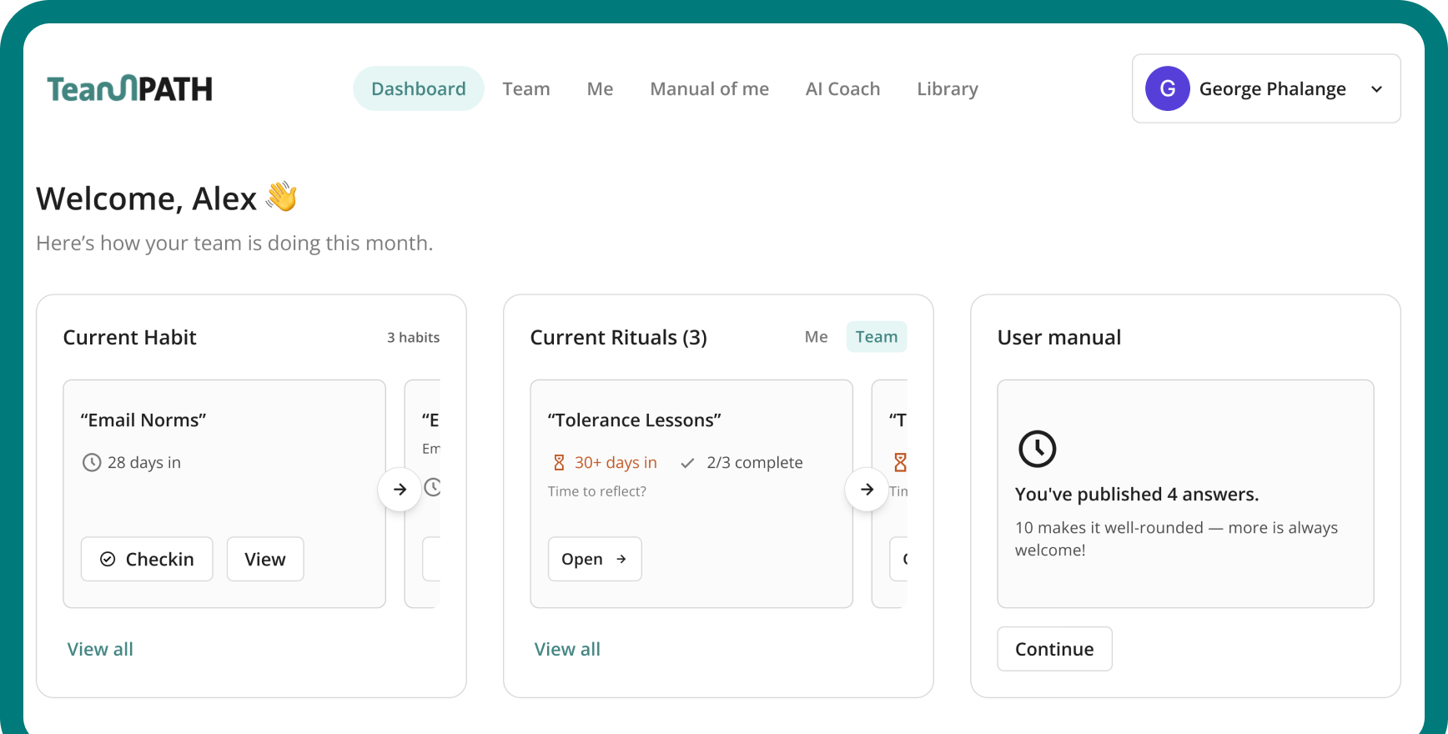Open the Tolerance Lessons ritual
Image resolution: width=1448 pixels, height=734 pixels.
click(x=595, y=559)
